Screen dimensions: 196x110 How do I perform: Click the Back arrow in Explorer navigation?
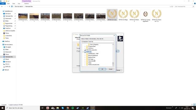[x=2, y=6]
